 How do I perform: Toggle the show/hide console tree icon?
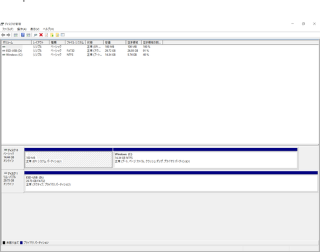(x=15, y=35)
